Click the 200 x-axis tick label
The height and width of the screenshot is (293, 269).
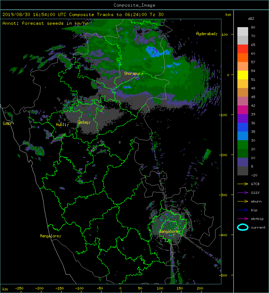pyautogui.click(x=200, y=288)
